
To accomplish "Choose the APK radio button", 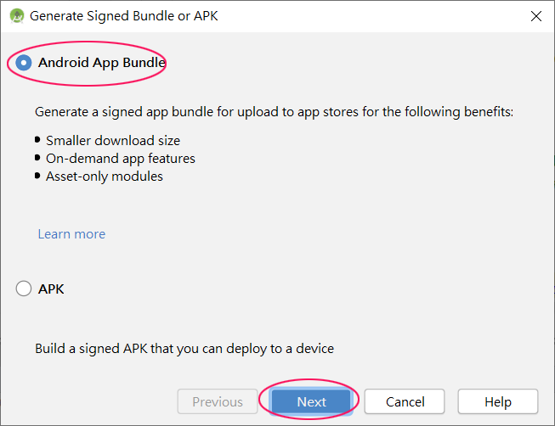I will coord(24,289).
